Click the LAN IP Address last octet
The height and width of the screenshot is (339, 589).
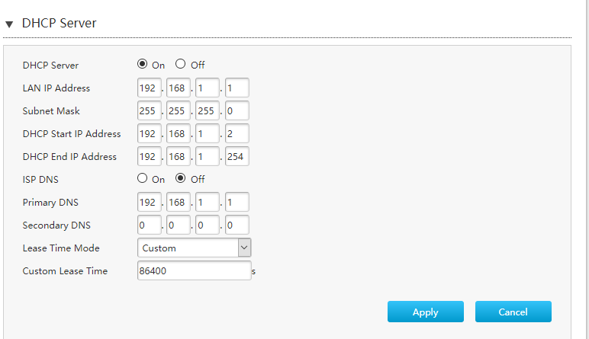tap(237, 88)
